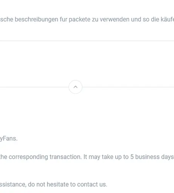Click the word 'transaction.' in the reply
The image size is (174, 193).
pyautogui.click(x=66, y=157)
